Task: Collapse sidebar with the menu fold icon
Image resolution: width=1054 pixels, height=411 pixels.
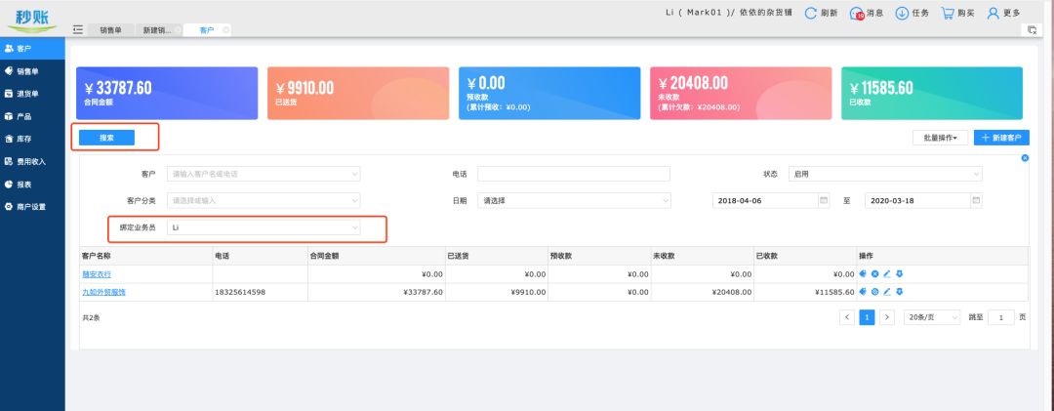Action: coord(78,29)
